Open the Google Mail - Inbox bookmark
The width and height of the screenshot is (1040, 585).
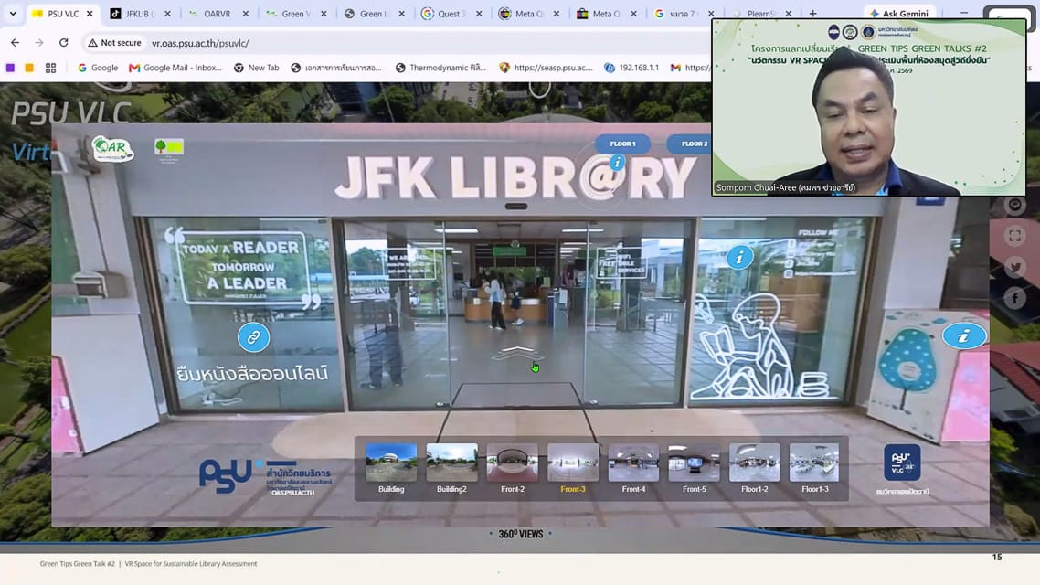(175, 68)
